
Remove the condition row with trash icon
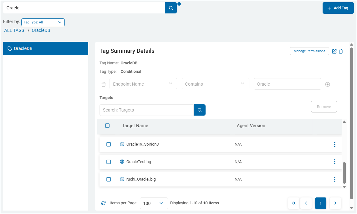click(104, 84)
